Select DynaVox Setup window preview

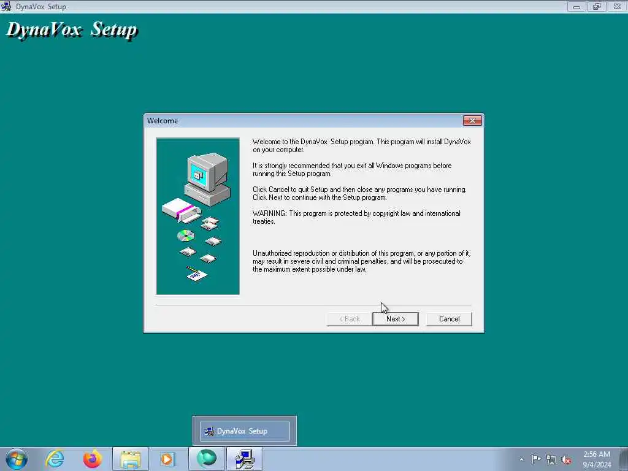click(245, 431)
